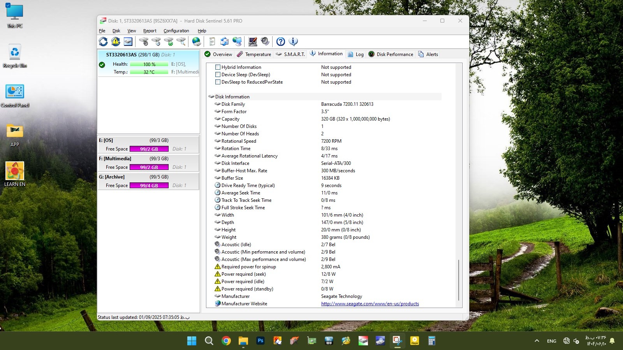
Task: Toggle the DevSleep to ReducedPwrState checkbox
Action: click(218, 82)
